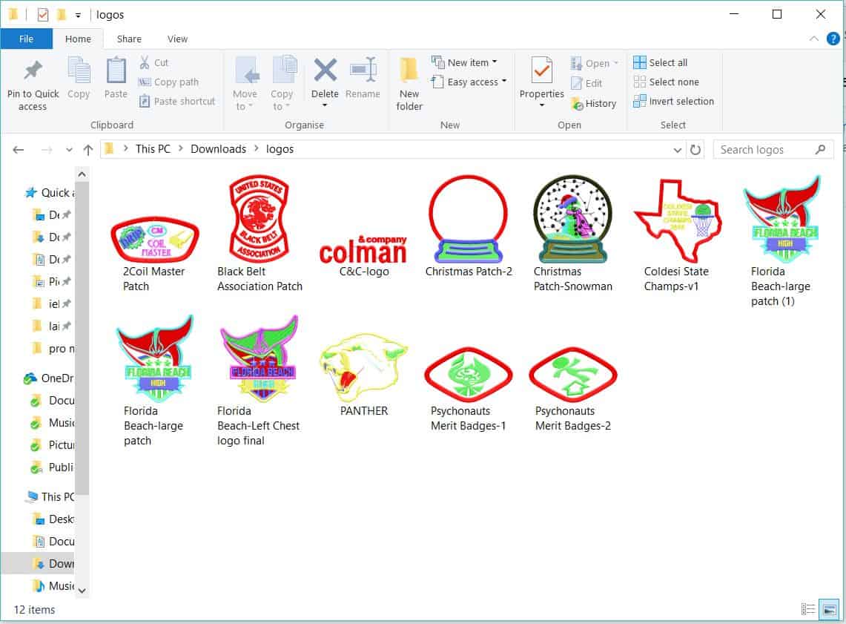Open the Easy access dropdown
The image size is (846, 624).
click(x=469, y=82)
